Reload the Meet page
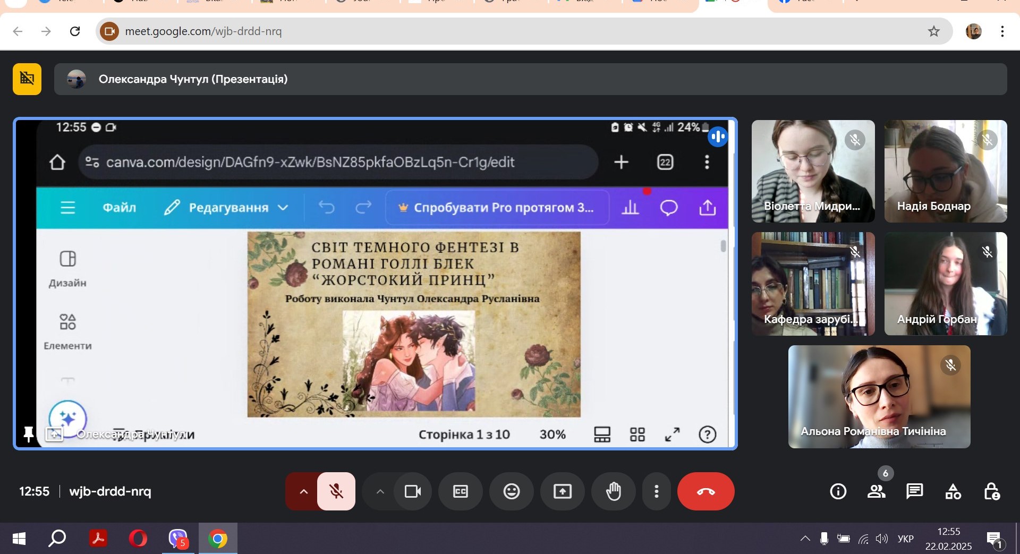The height and width of the screenshot is (554, 1020). (75, 31)
